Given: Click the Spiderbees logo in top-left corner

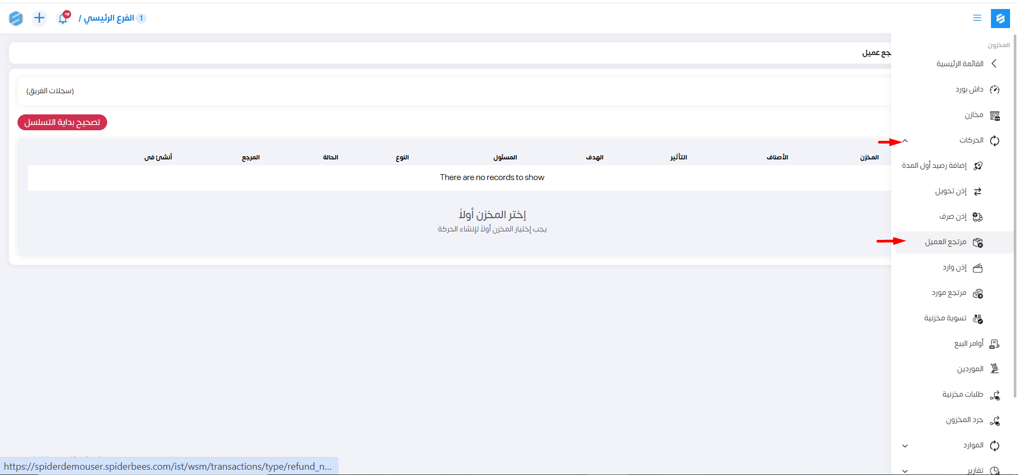Looking at the screenshot, I should point(16,19).
